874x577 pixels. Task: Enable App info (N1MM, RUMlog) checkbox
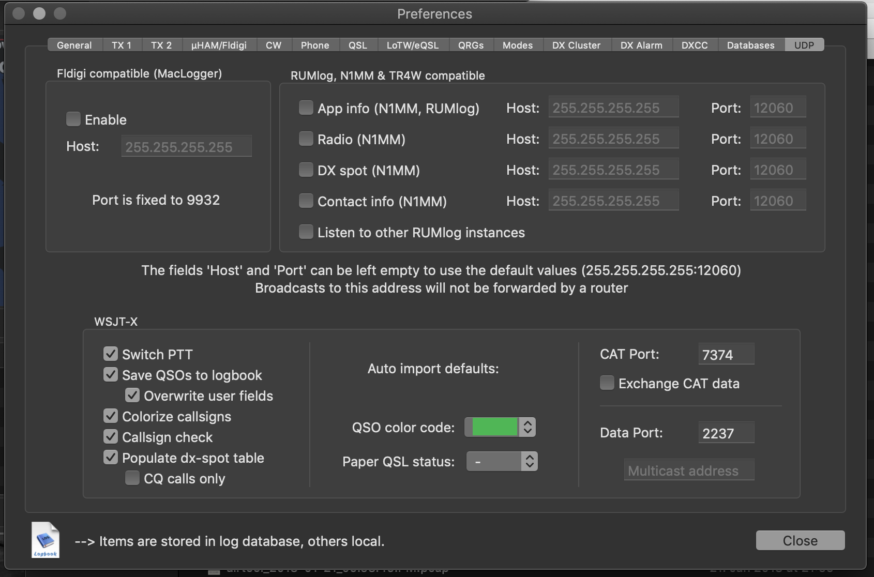click(306, 108)
